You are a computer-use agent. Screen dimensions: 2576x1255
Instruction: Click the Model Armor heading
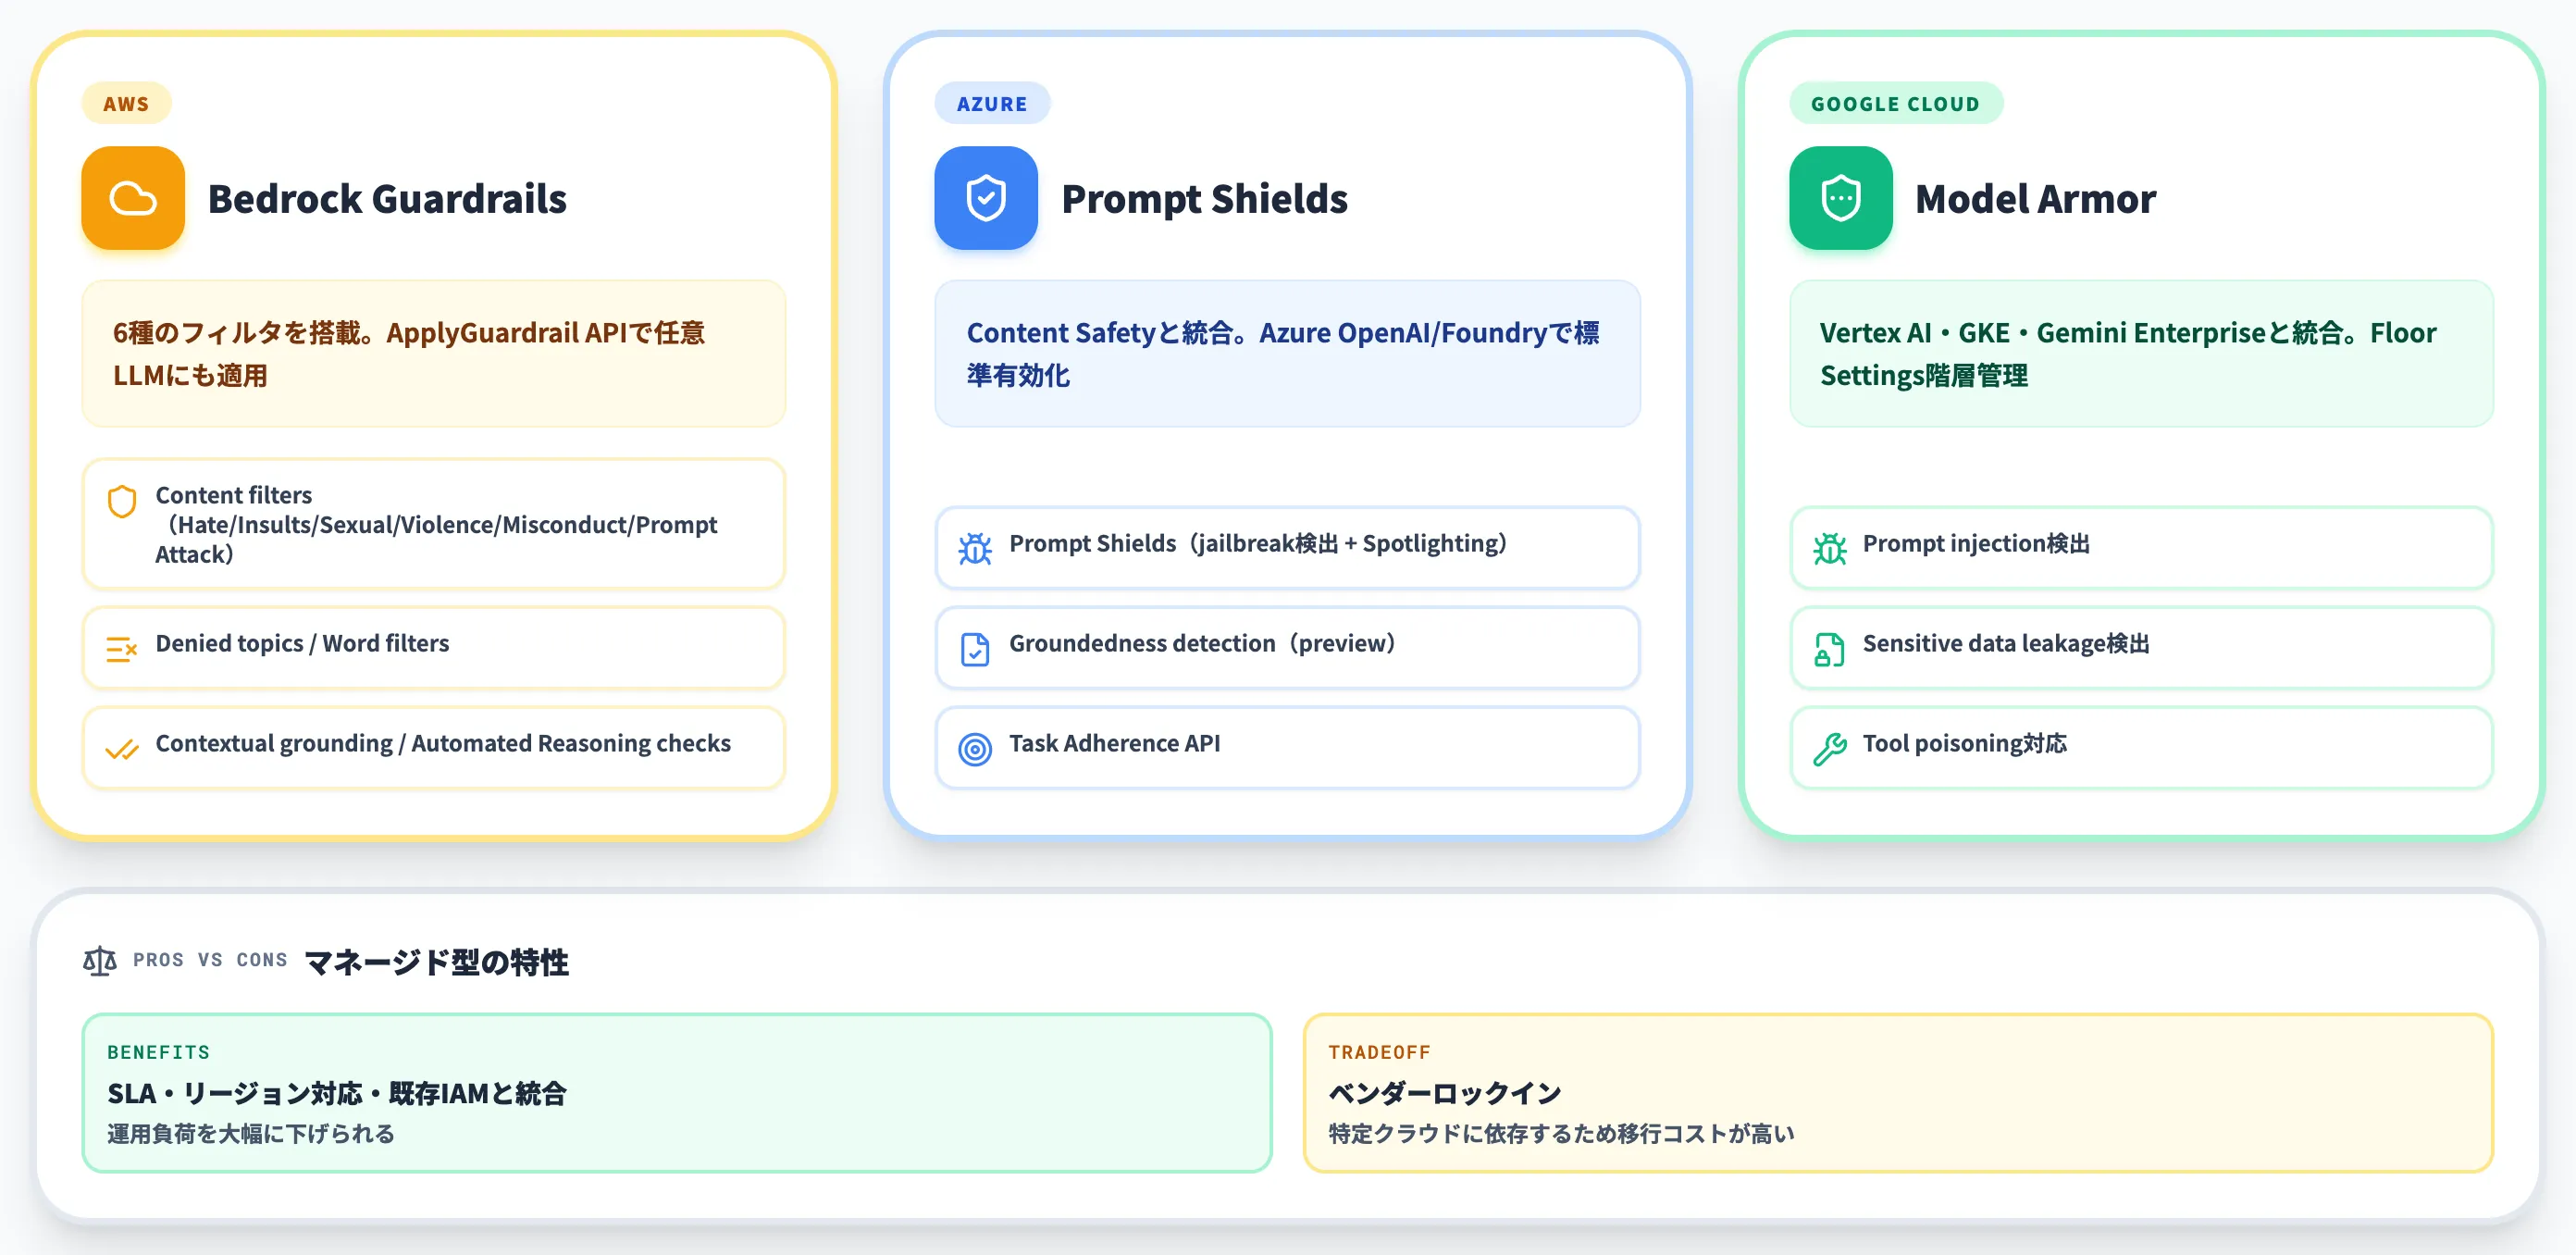point(2035,199)
